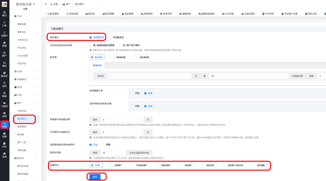Select 指定区域 sync option
This screenshot has width=326, height=181.
[x=209, y=165]
